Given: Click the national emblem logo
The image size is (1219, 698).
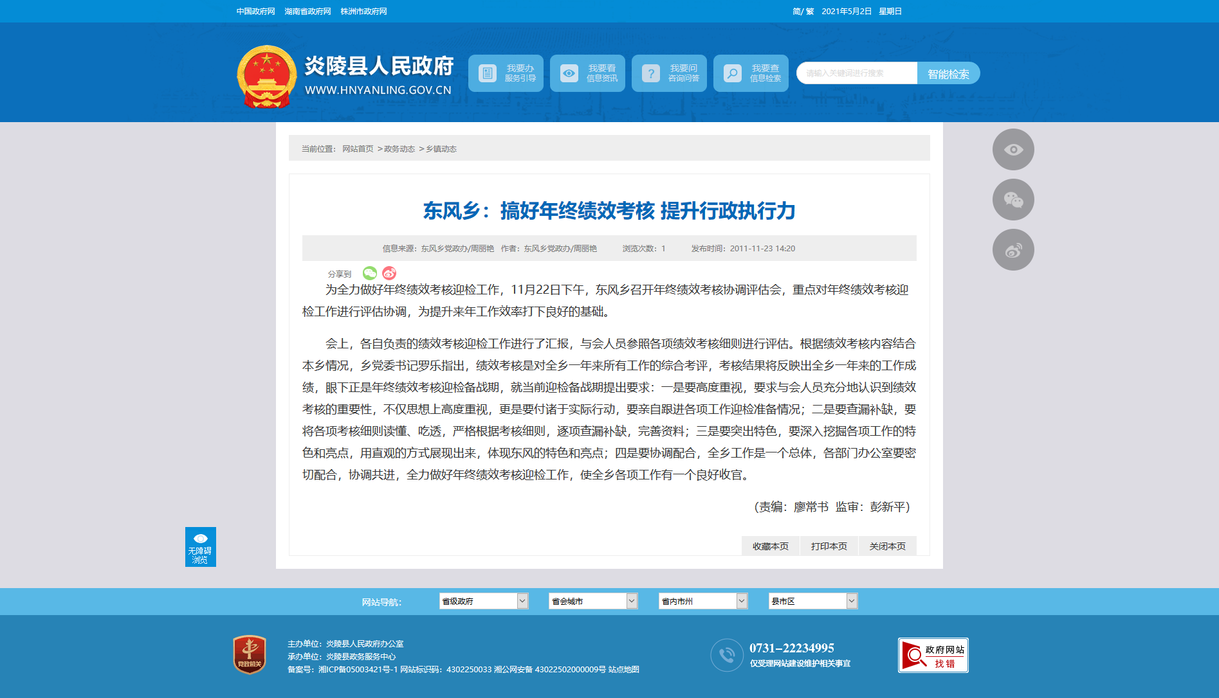Looking at the screenshot, I should (x=266, y=76).
